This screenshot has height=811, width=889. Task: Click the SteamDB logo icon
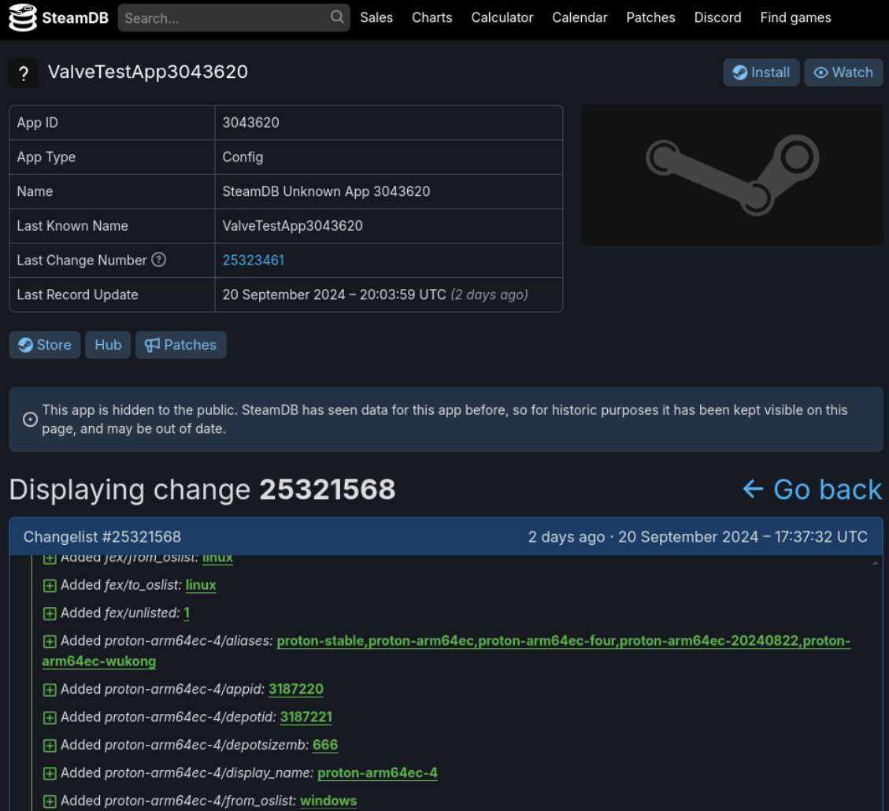[23, 18]
